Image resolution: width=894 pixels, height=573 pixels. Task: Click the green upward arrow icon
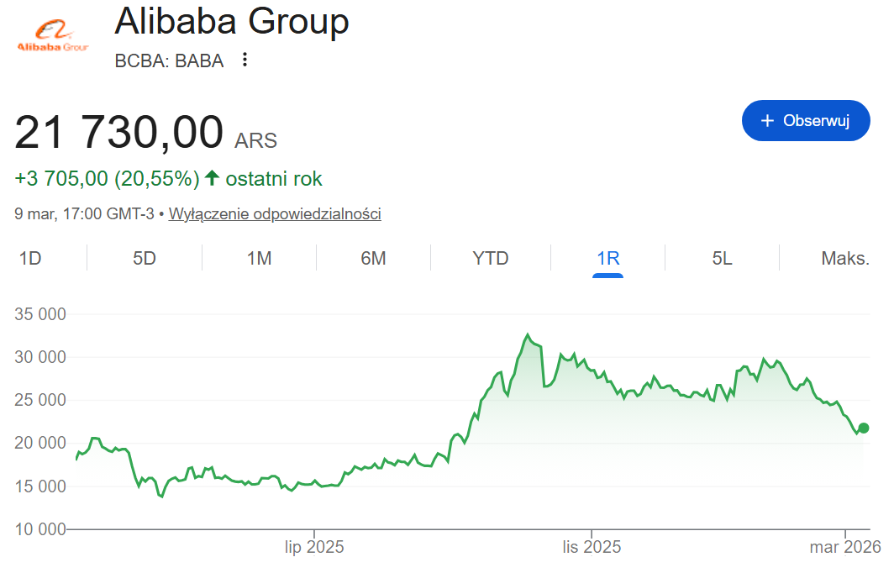(x=213, y=178)
